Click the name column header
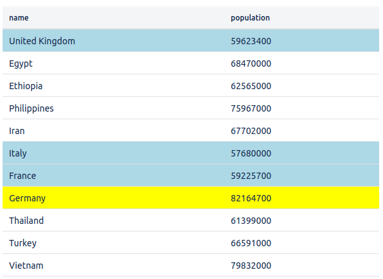This screenshot has height=279, width=383. tap(19, 18)
